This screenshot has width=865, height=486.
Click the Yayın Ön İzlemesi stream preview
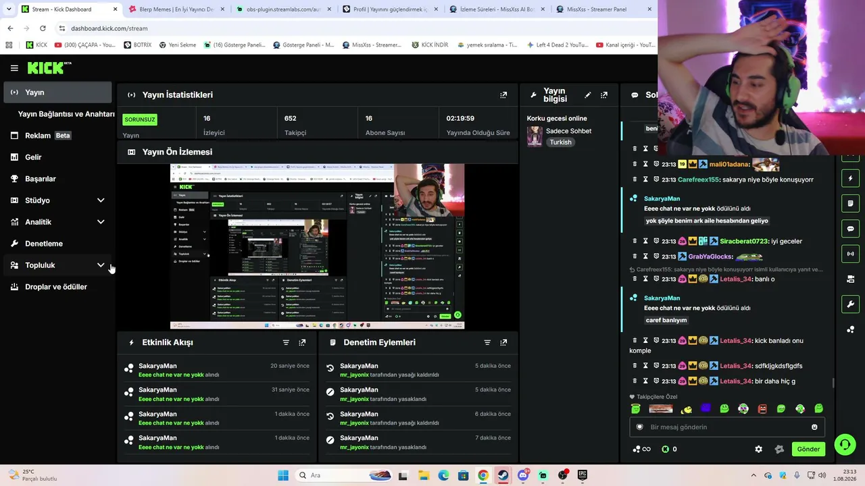(x=317, y=246)
